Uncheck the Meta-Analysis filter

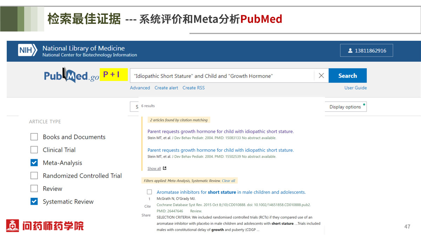coord(34,163)
